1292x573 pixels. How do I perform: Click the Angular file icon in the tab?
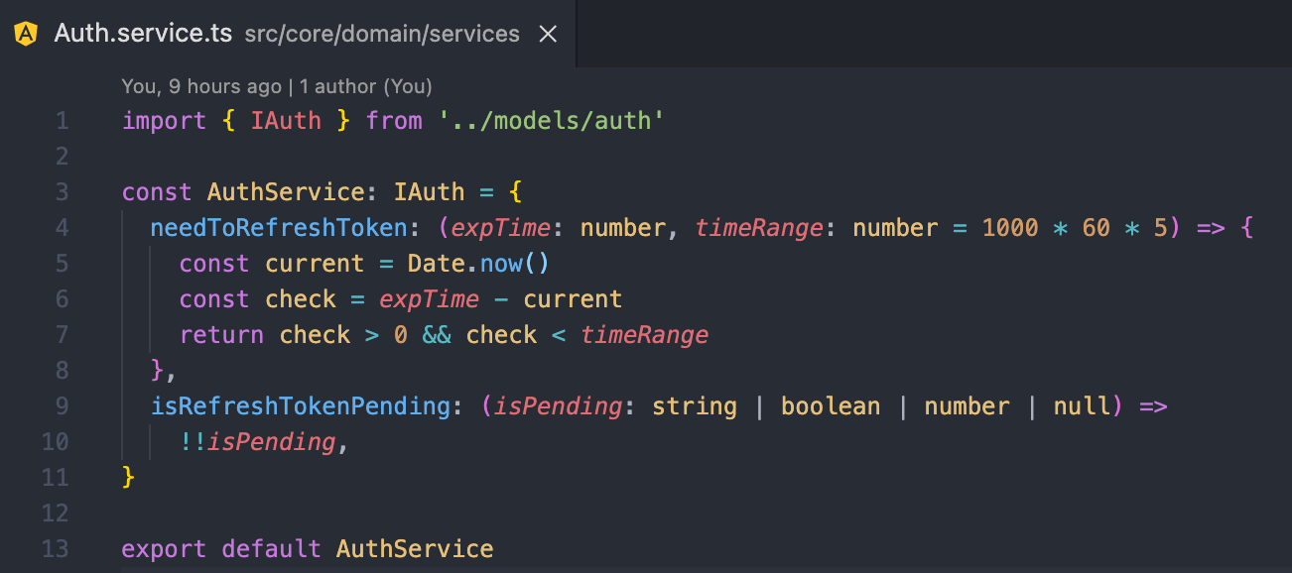27,34
